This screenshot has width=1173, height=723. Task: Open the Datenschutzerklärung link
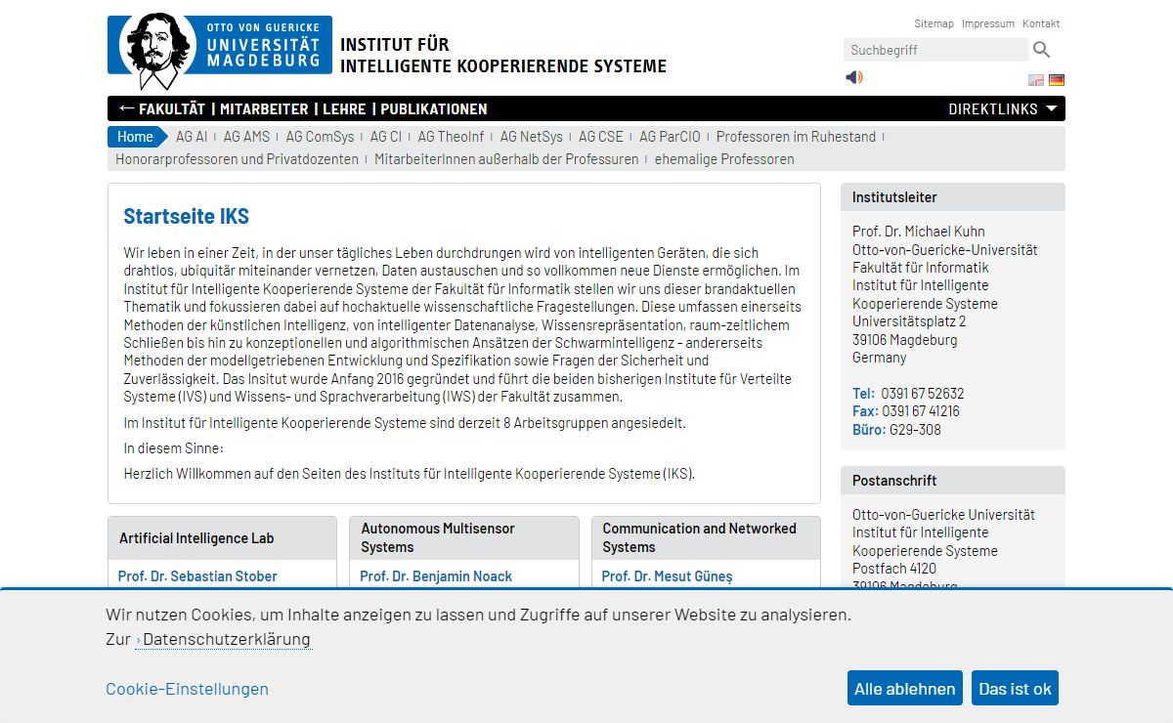224,639
